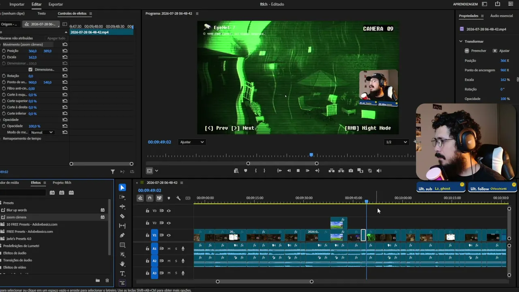
Task: Step back one frame in Program monitor
Action: click(x=289, y=171)
